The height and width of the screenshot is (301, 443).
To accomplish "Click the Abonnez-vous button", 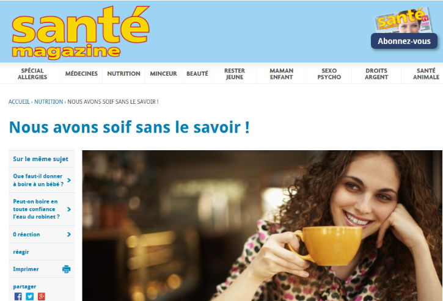I will 404,42.
